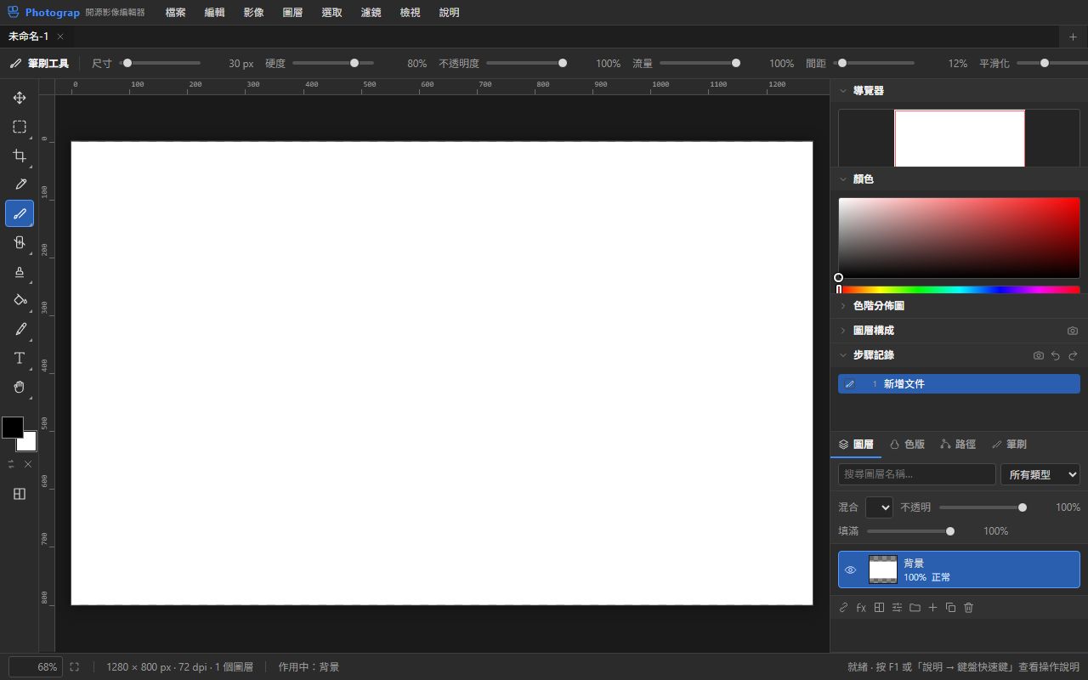1088x680 pixels.
Task: Click the layer effects fx icon
Action: (x=861, y=608)
